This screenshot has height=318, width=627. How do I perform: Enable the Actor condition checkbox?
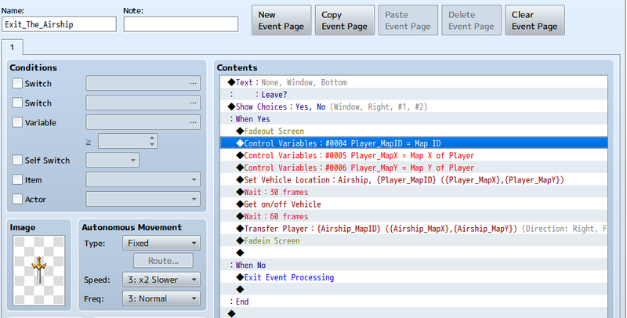(x=18, y=200)
